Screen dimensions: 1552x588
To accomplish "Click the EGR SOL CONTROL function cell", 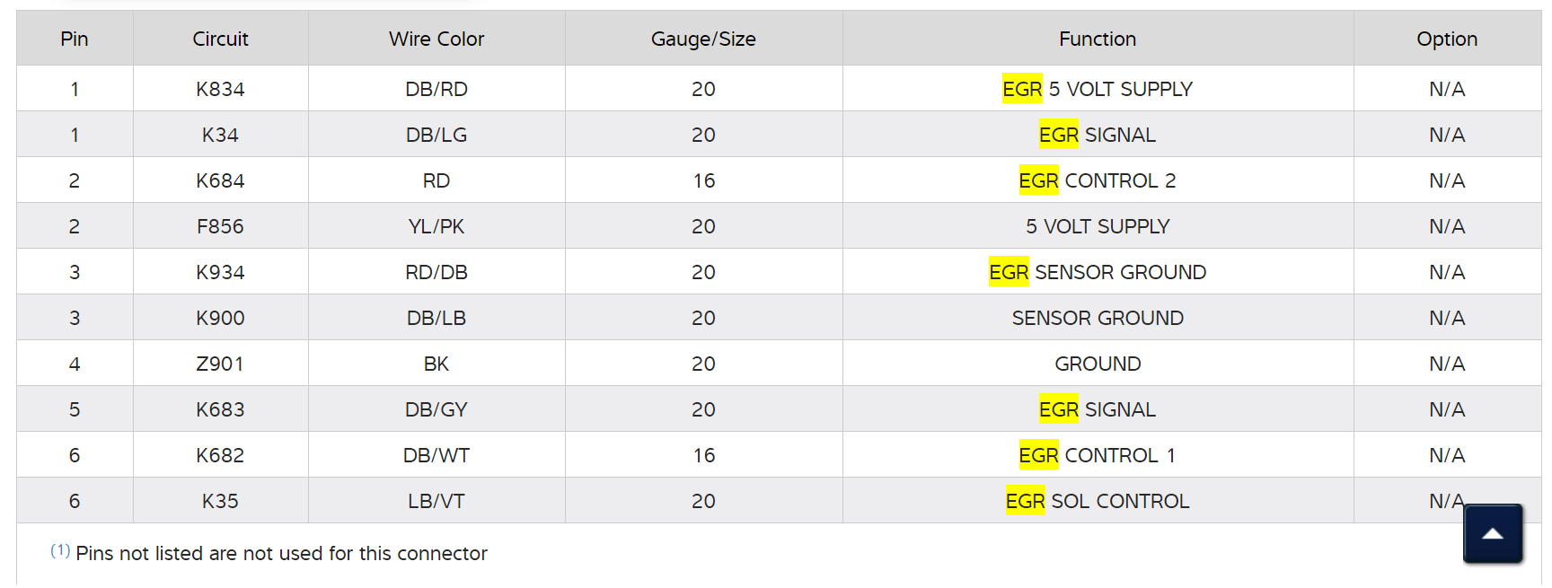I will tap(1098, 501).
